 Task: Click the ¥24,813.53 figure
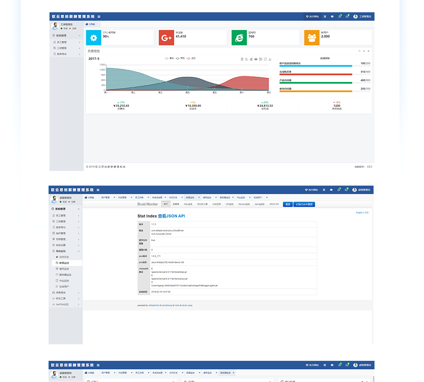coord(265,106)
